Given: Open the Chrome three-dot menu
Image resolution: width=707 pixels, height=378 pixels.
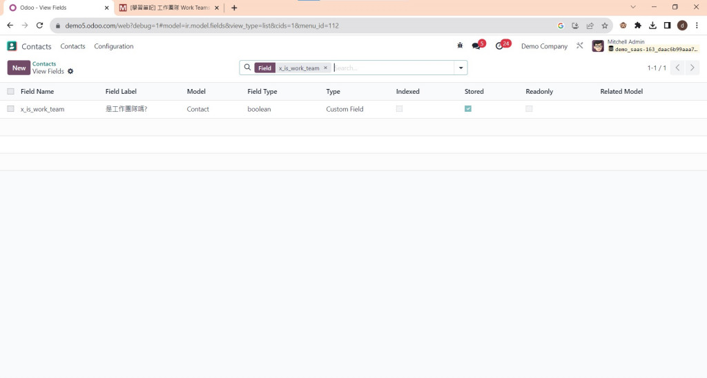Looking at the screenshot, I should coord(697,26).
